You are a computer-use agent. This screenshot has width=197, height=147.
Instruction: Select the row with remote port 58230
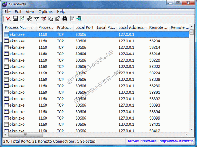[x=96, y=86]
